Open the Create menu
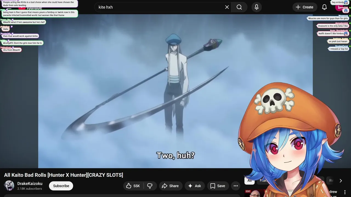Image resolution: width=351 pixels, height=197 pixels. click(x=305, y=7)
